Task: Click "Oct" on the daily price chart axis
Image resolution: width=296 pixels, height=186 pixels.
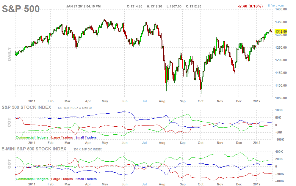Action: 201,101
